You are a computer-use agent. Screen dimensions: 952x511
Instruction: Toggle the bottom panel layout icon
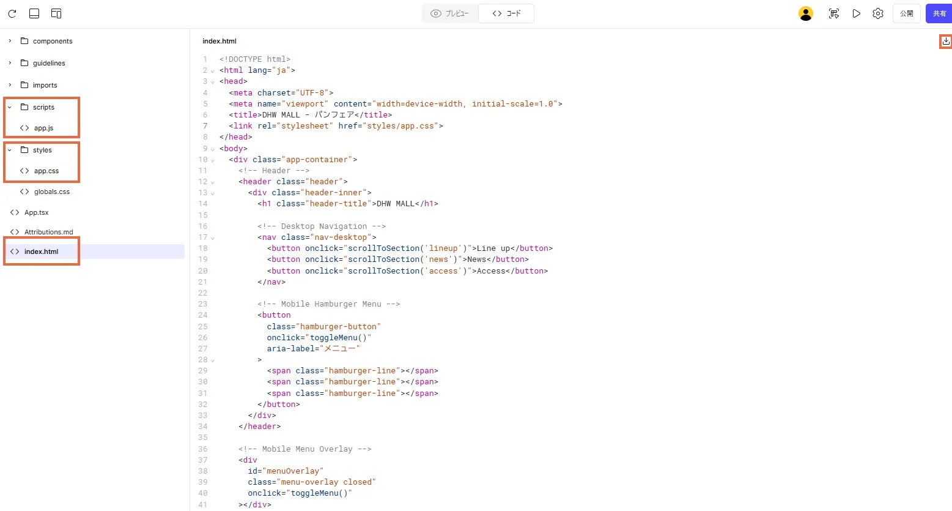point(34,13)
